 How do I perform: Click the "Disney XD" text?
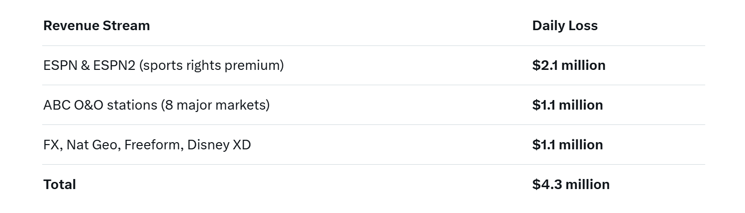pyautogui.click(x=219, y=145)
